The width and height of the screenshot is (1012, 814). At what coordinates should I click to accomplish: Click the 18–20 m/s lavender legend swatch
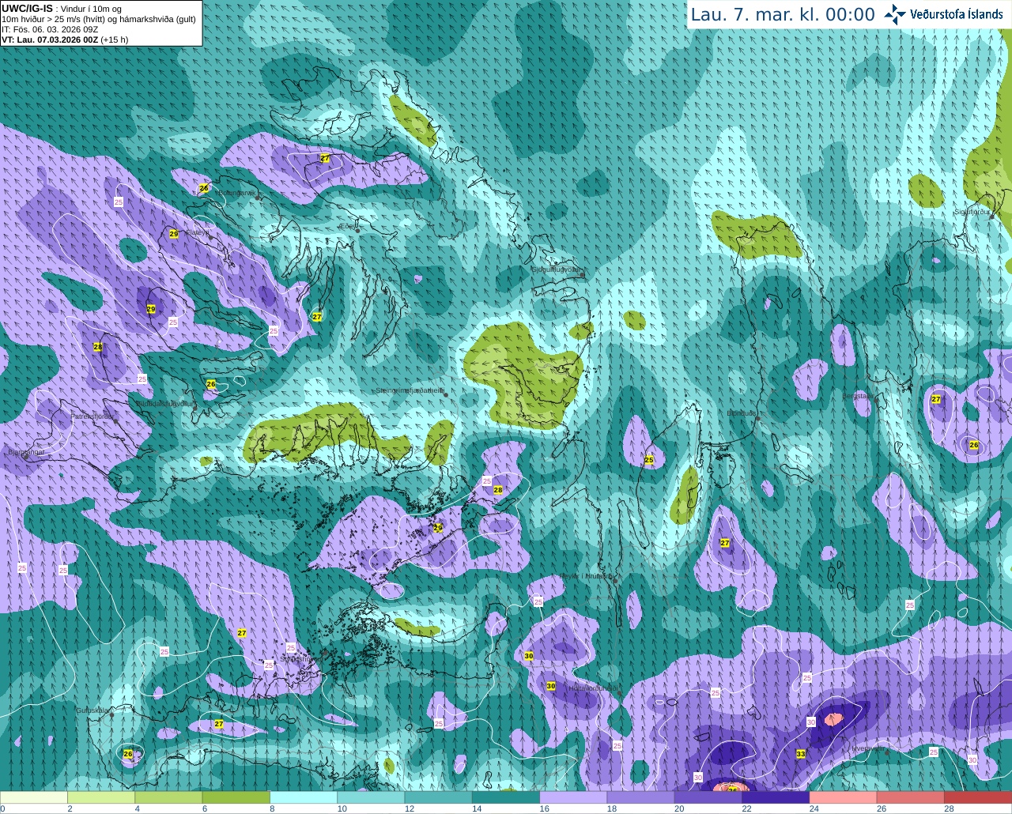point(640,797)
